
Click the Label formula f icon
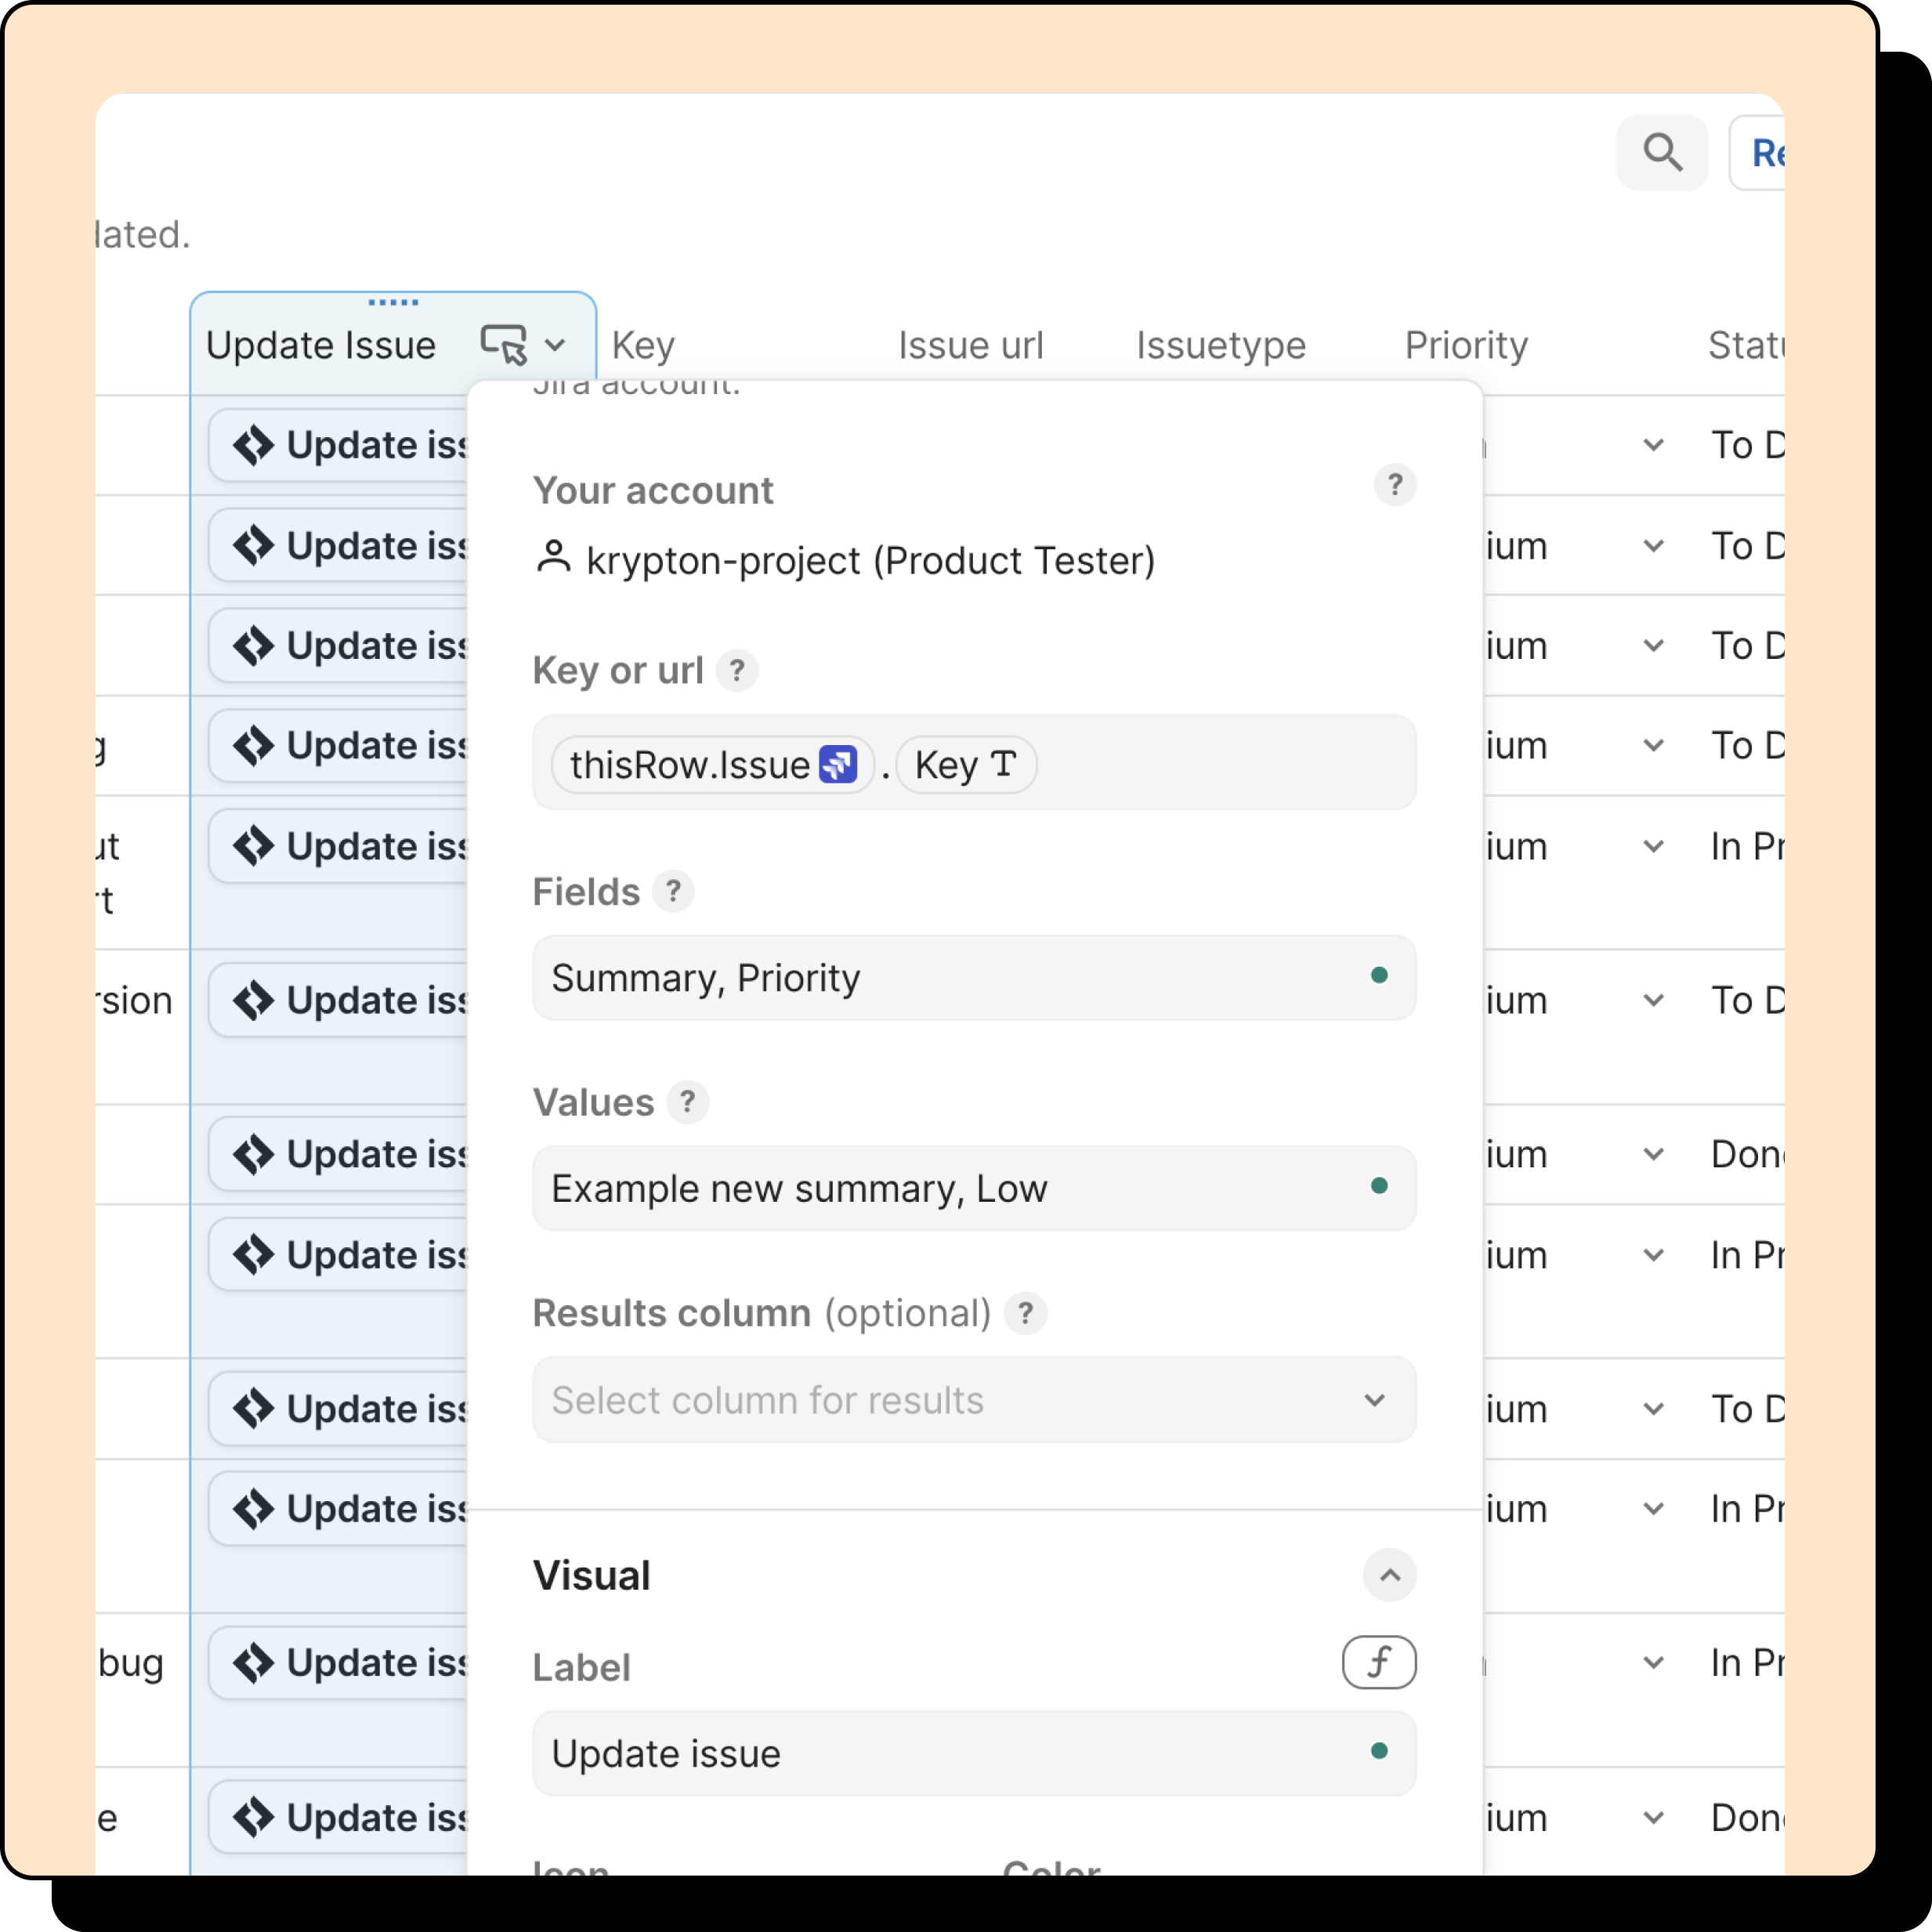pos(1378,1662)
